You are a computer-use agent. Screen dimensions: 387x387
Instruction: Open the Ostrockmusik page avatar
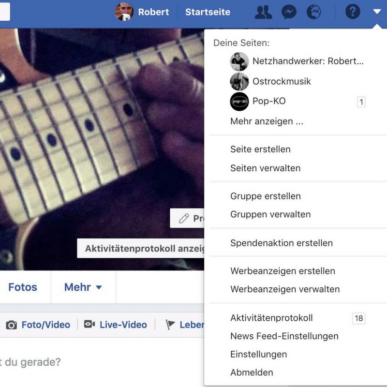pos(239,81)
